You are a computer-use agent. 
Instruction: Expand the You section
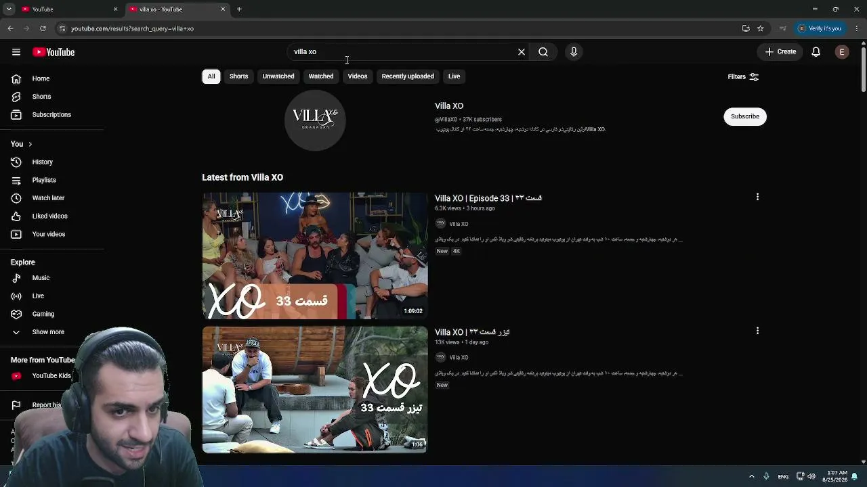tap(22, 144)
